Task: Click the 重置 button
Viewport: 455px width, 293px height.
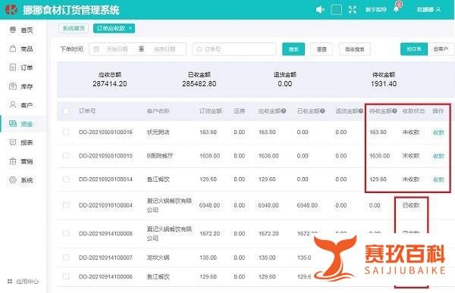Action: point(322,49)
